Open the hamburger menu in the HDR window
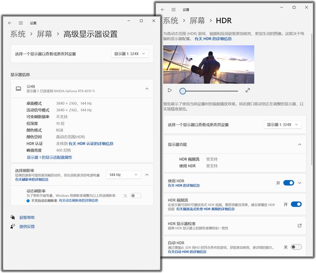The image size is (316, 273). [x=173, y=9]
